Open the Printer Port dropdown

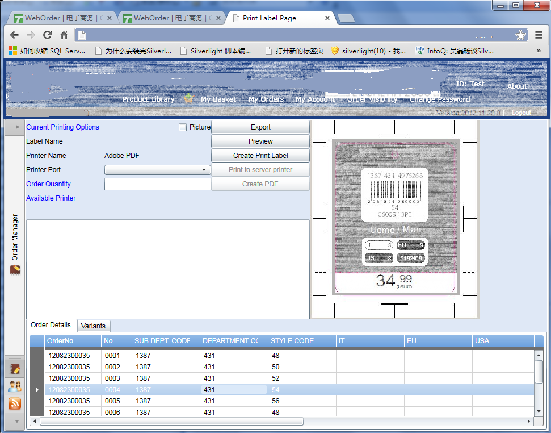coord(157,170)
